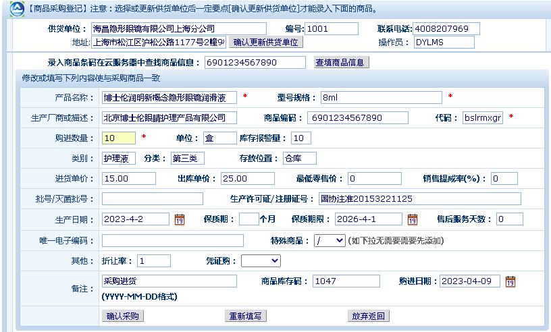Focus the 商品库存码 field showing 1047

346,281
